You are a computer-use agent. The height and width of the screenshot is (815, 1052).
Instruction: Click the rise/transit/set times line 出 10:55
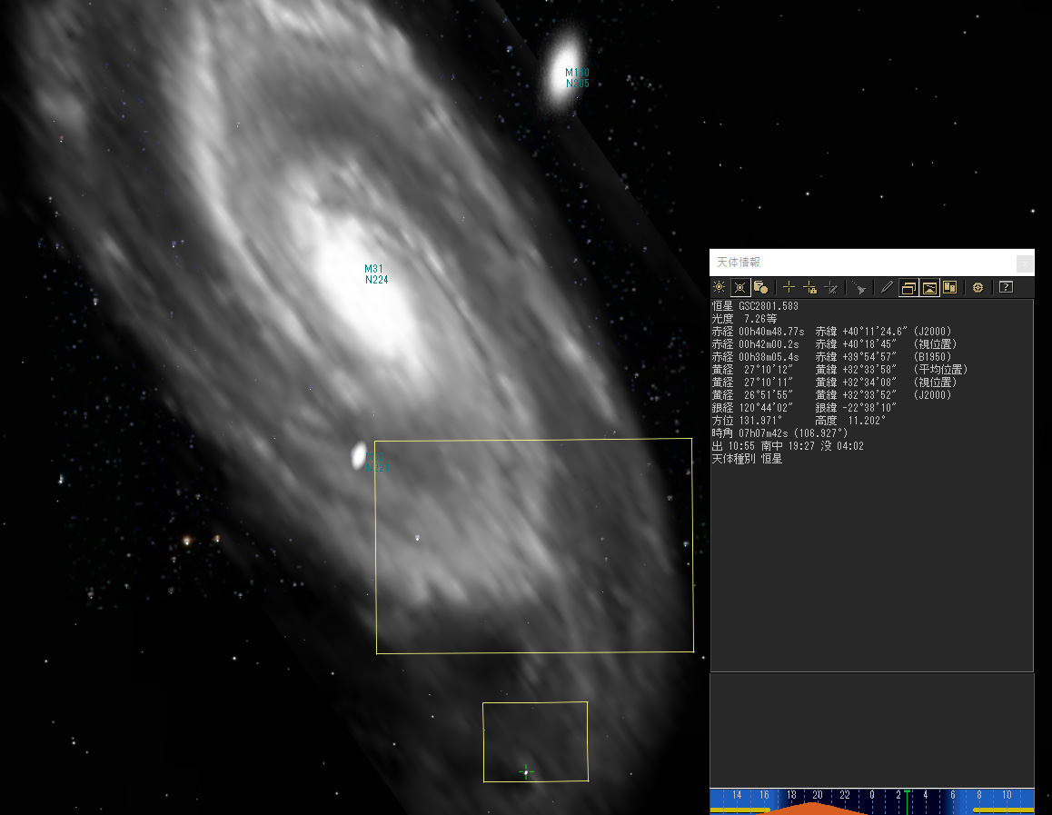(788, 447)
